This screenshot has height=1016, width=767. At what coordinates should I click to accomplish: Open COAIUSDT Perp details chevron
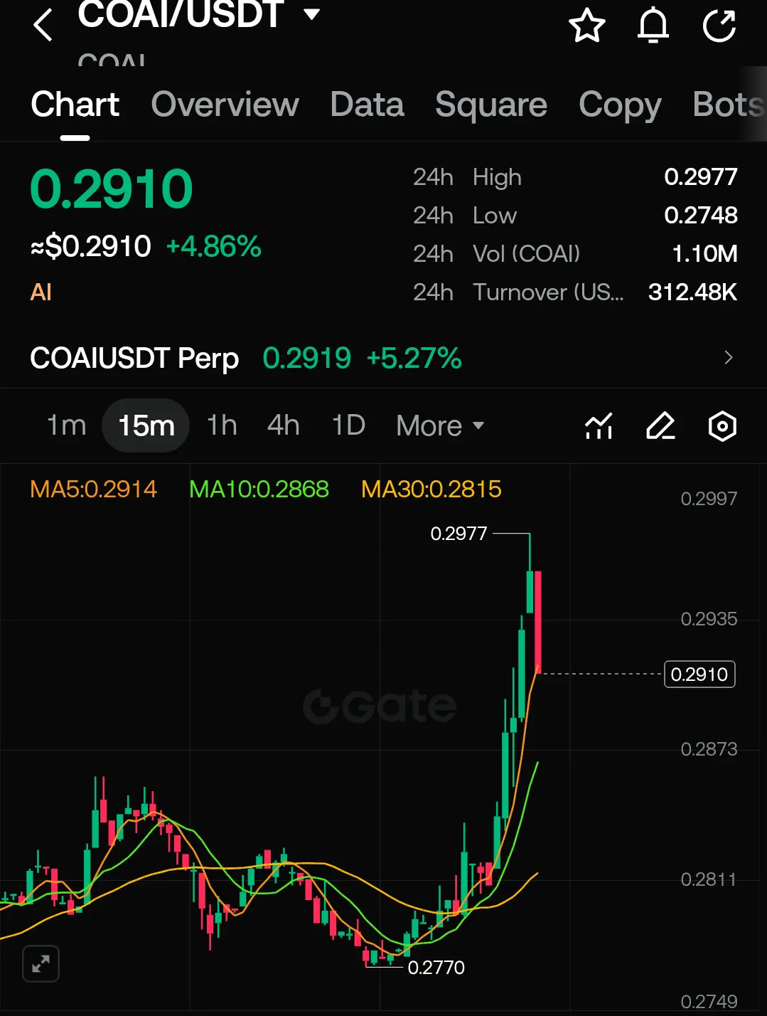728,357
